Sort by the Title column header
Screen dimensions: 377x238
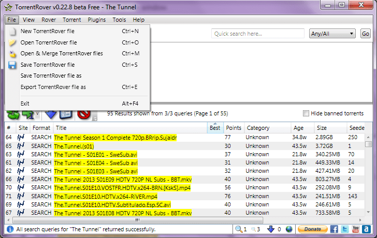point(130,128)
